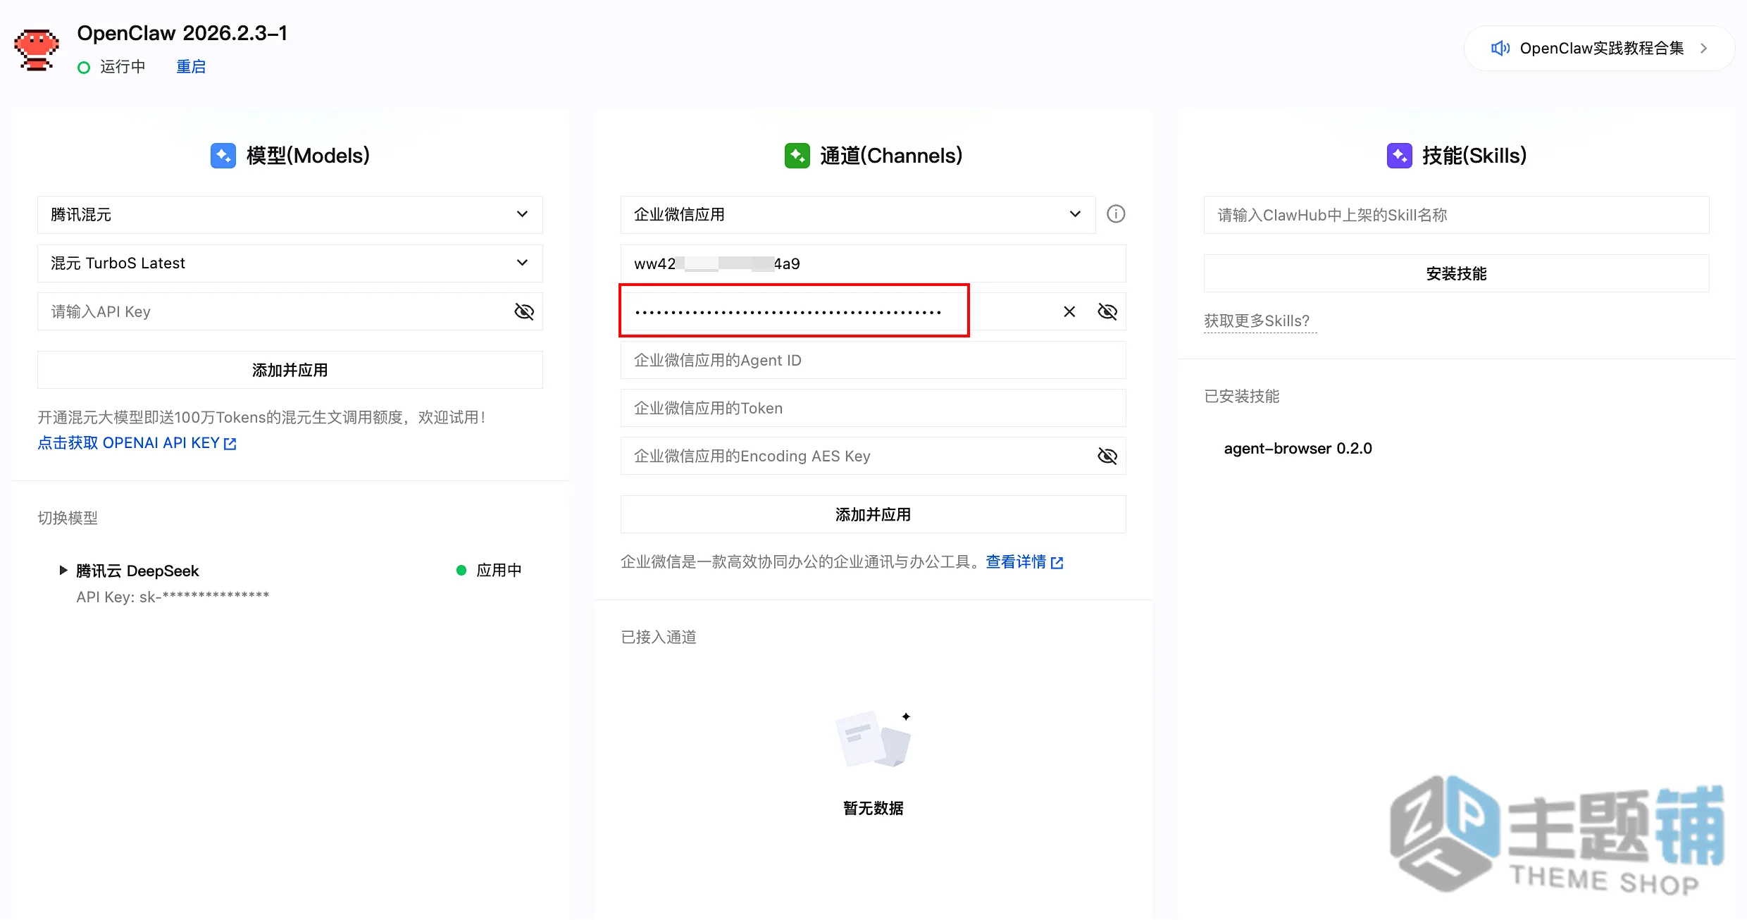Click the 通道(Channels) heading
The height and width of the screenshot is (920, 1747).
tap(891, 156)
